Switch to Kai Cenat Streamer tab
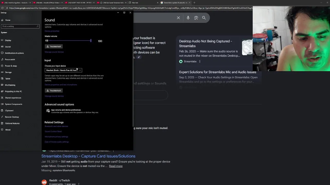 (111, 3)
